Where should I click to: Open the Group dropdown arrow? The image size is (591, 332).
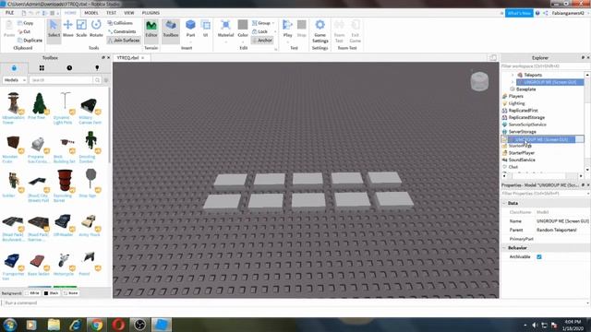click(x=273, y=23)
